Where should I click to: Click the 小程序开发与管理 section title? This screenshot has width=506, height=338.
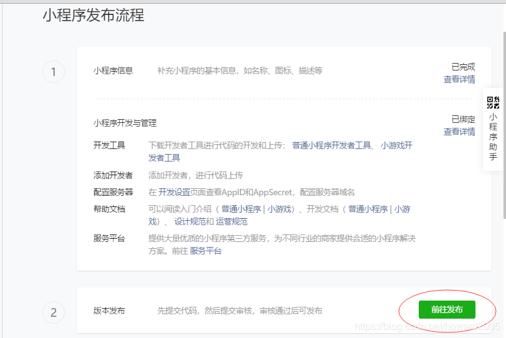click(x=125, y=123)
